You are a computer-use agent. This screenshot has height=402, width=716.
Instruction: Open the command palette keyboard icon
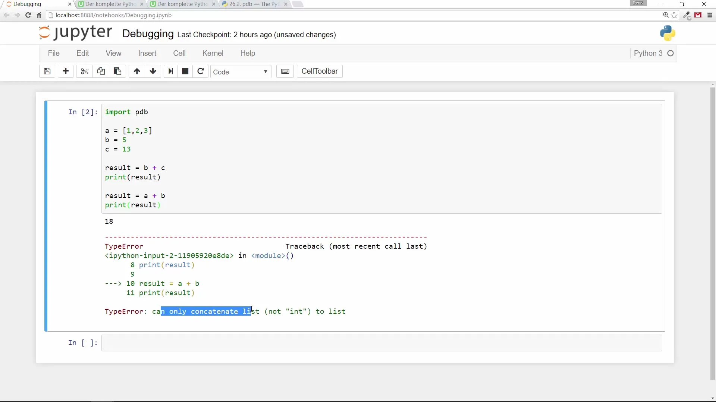pos(285,71)
